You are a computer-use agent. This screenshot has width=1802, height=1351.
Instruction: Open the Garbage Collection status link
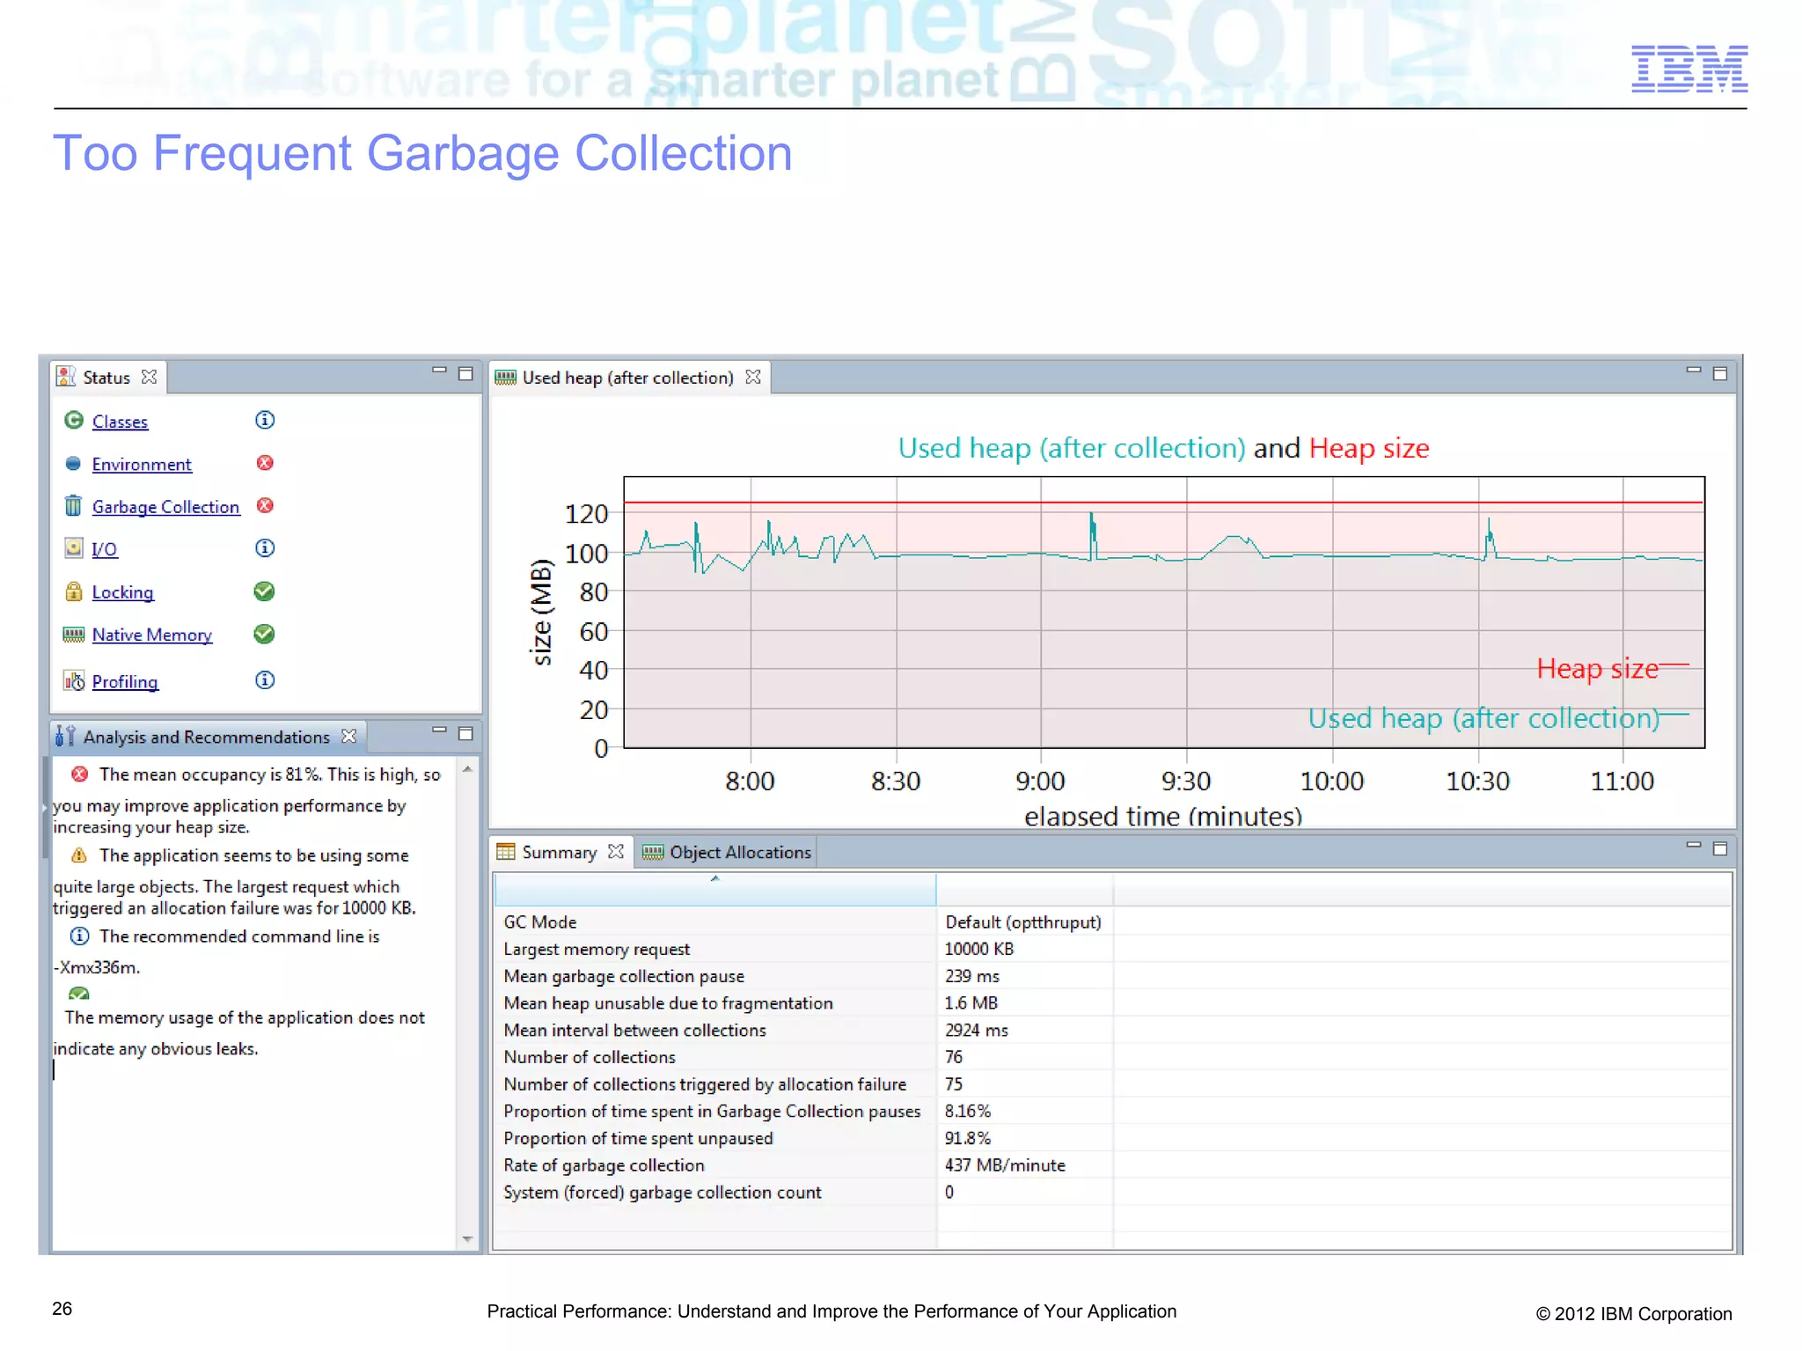(165, 507)
